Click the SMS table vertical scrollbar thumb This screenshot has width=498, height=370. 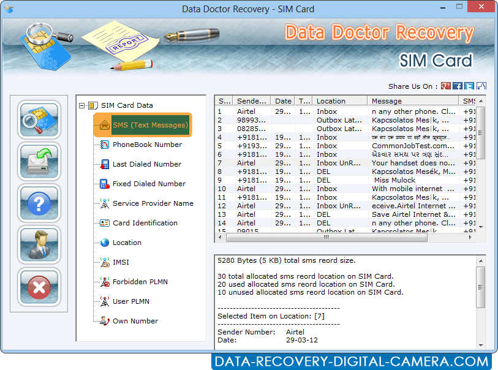[x=481, y=133]
